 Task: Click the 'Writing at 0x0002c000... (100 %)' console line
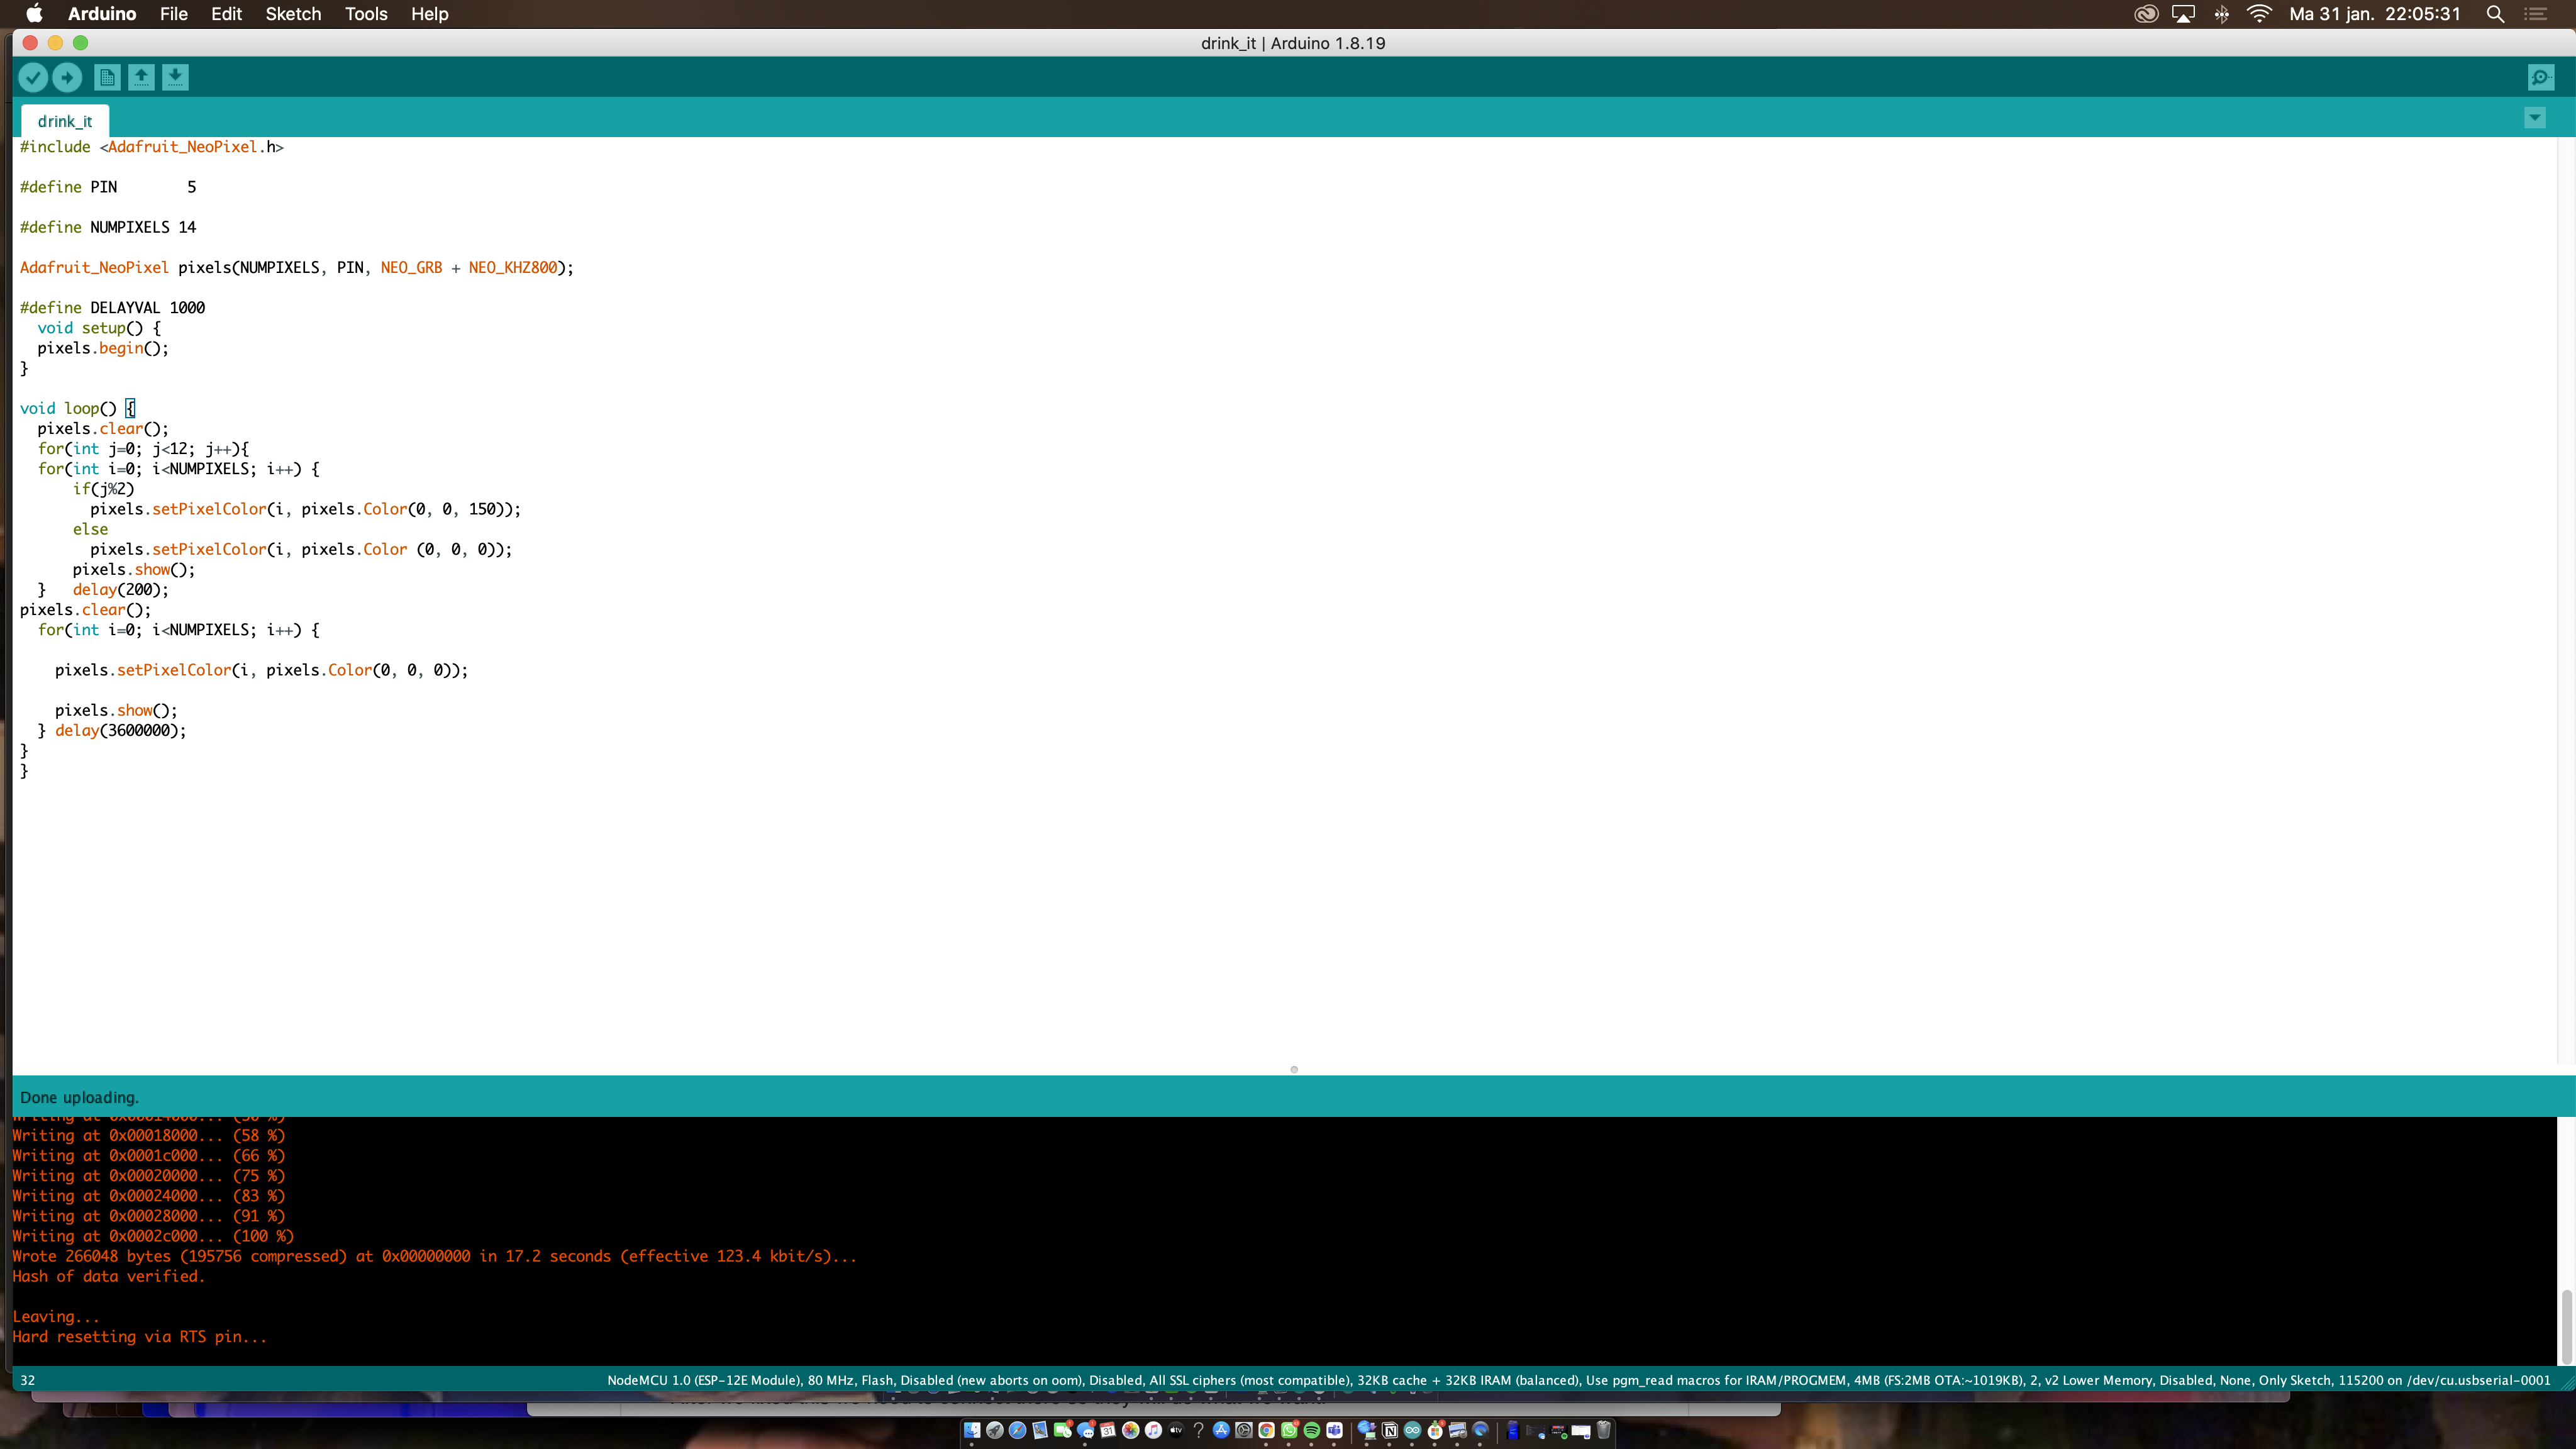tap(153, 1237)
